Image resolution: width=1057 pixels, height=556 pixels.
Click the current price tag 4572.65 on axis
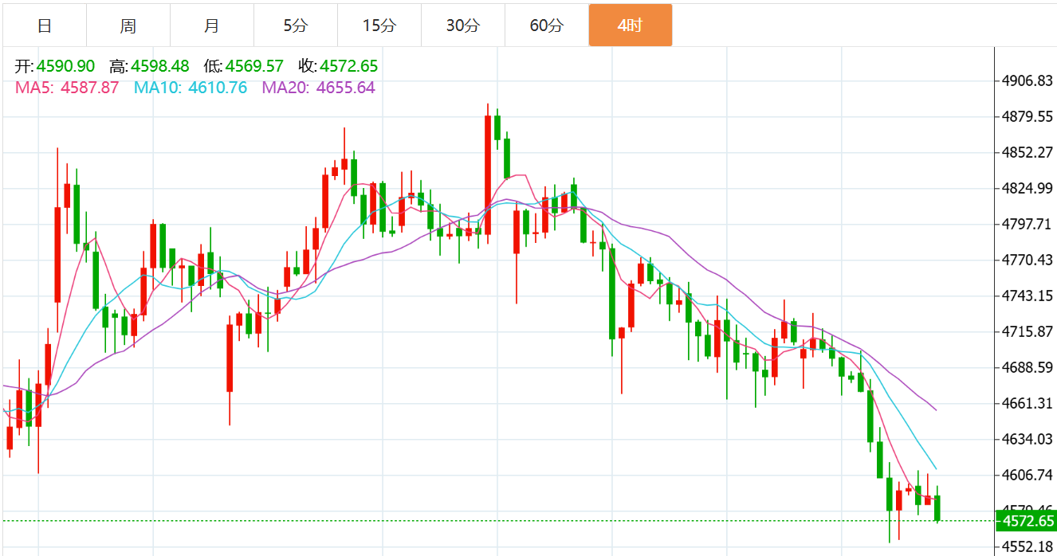(x=1027, y=521)
